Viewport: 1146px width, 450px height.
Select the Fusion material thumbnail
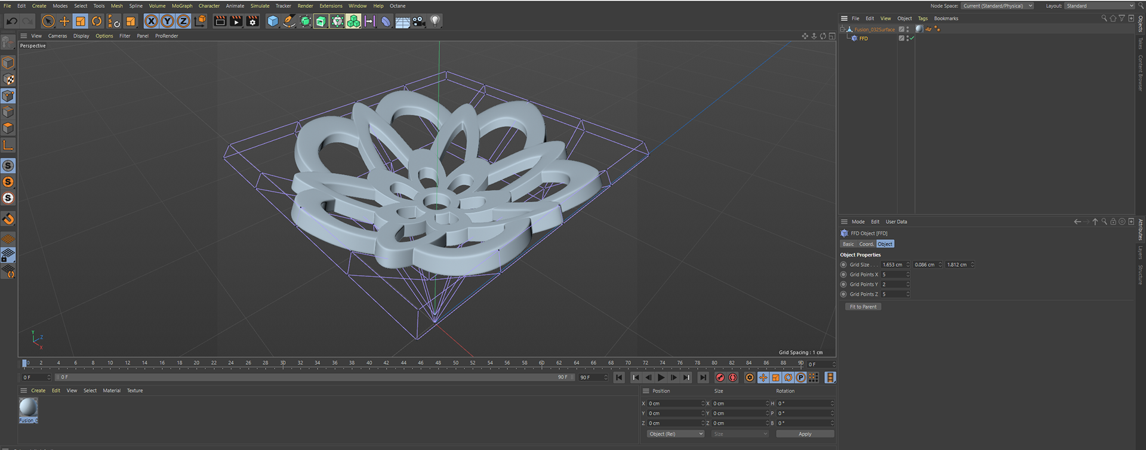click(28, 408)
